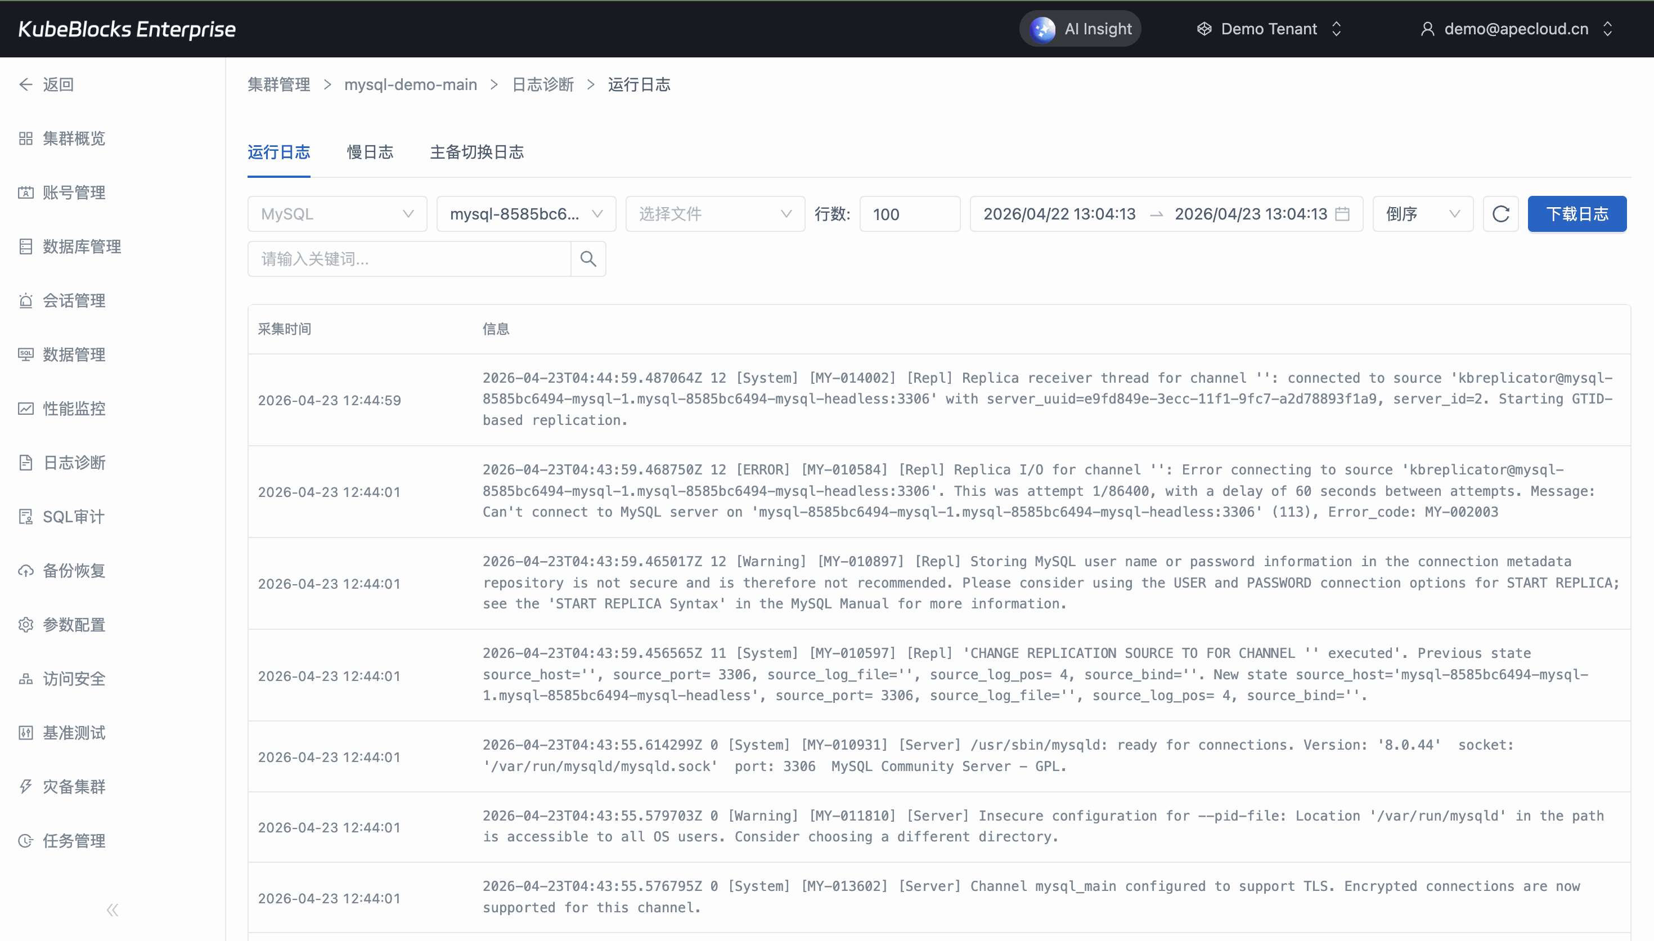Click the keyword search magnifier icon
This screenshot has height=941, width=1654.
[x=588, y=259]
